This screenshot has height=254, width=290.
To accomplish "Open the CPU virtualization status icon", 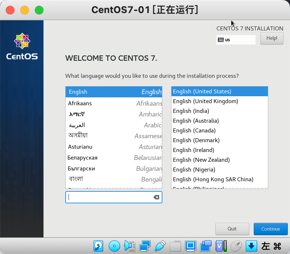I will pyautogui.click(x=221, y=246).
